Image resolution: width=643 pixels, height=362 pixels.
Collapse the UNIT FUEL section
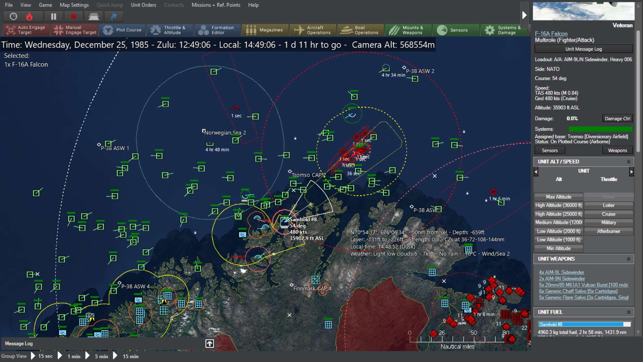pos(629,312)
